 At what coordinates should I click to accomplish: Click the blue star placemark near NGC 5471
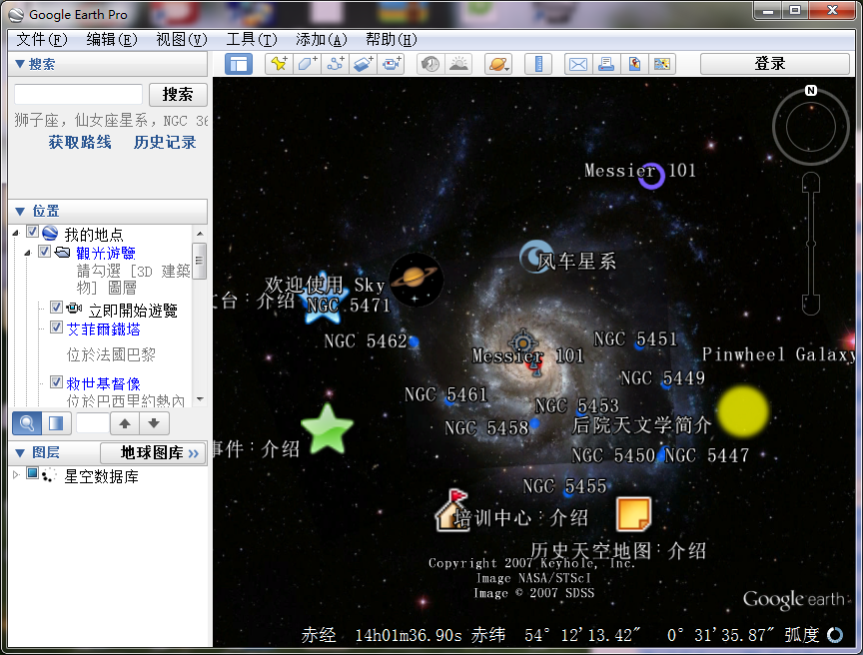click(322, 297)
